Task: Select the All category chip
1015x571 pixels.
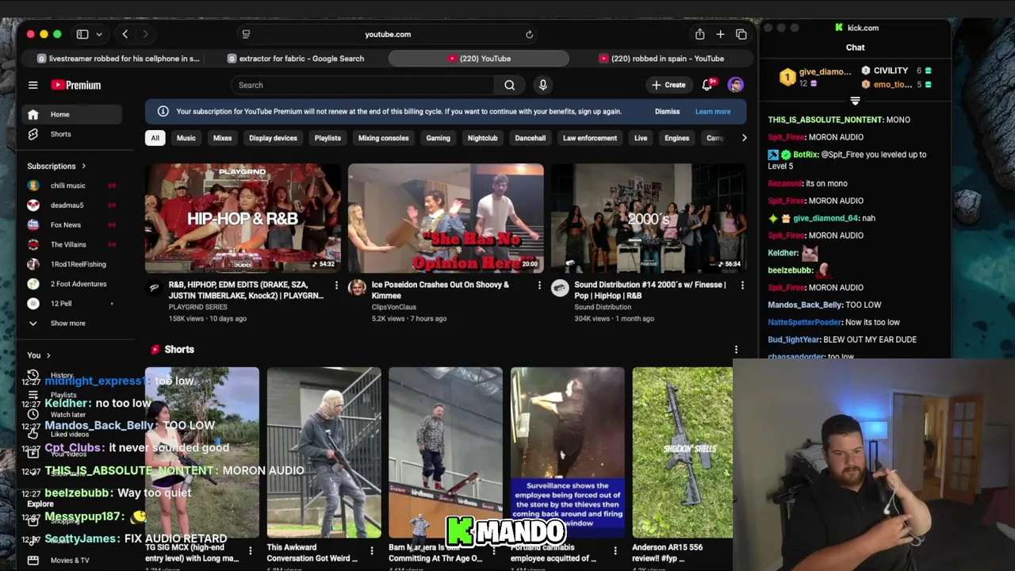Action: pos(155,138)
